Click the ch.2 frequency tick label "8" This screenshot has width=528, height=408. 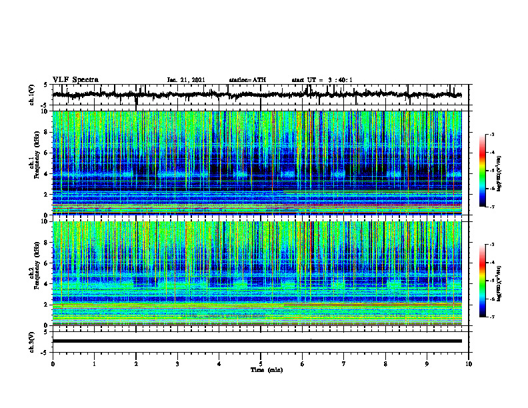[47, 243]
